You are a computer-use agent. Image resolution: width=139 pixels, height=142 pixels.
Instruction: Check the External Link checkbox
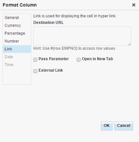coord(35,71)
